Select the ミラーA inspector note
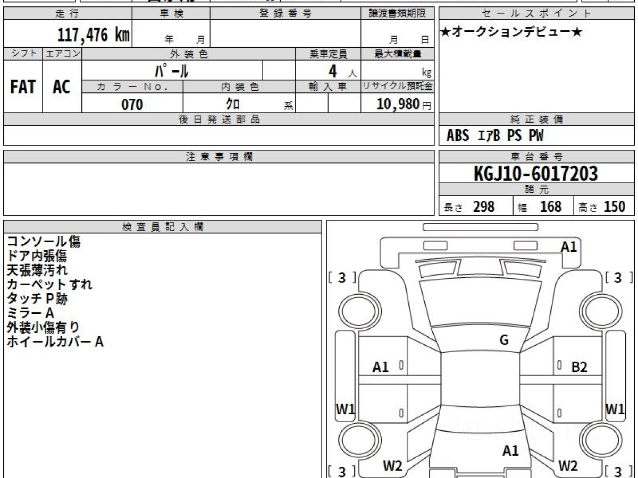The height and width of the screenshot is (478, 638). click(30, 313)
